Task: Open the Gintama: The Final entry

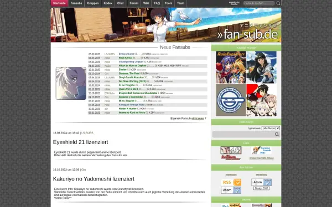Action: point(129,73)
